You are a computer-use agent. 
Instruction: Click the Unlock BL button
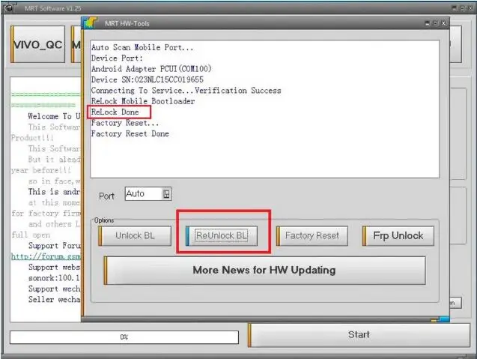(135, 235)
